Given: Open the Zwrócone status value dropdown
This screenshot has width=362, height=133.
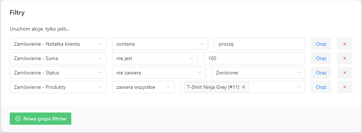Looking at the screenshot, I should (258, 73).
